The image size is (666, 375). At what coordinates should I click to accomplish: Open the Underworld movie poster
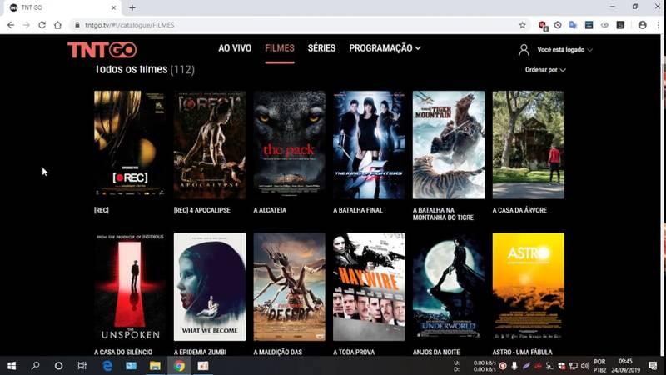pyautogui.click(x=449, y=287)
